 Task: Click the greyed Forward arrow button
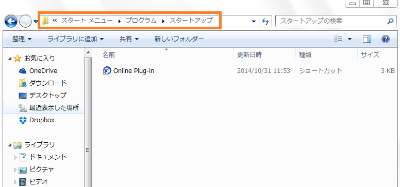pyautogui.click(x=25, y=22)
